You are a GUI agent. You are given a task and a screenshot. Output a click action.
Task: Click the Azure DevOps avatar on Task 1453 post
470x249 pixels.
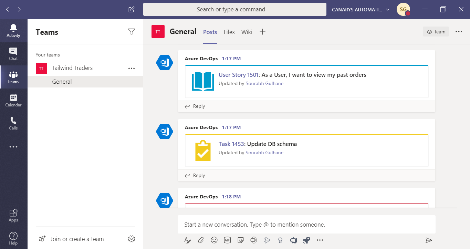tap(165, 132)
